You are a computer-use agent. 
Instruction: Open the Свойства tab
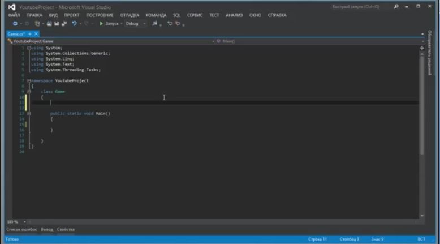coord(66,229)
